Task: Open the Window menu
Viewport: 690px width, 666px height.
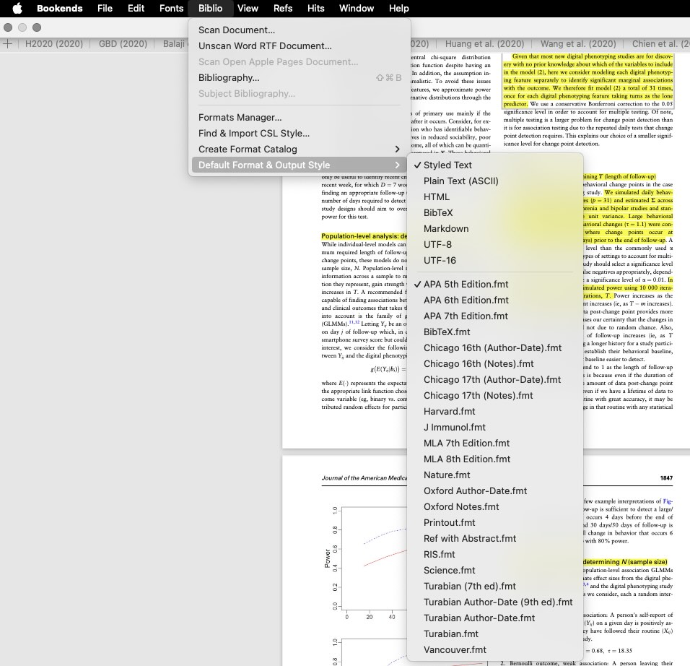Action: tap(357, 9)
